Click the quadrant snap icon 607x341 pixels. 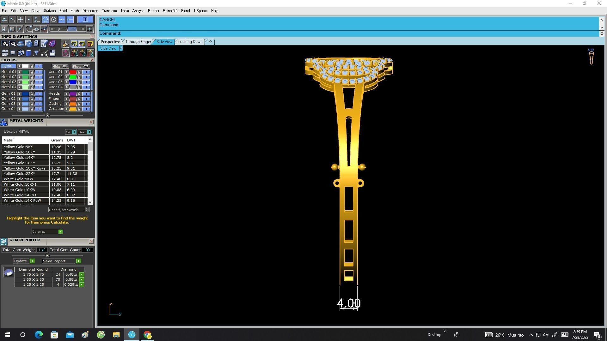[46, 20]
